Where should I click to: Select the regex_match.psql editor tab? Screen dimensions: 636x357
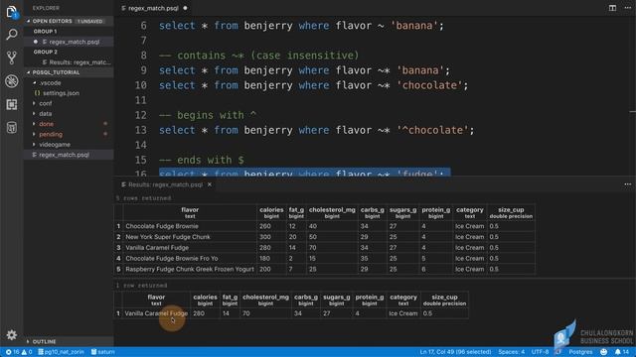(154, 8)
